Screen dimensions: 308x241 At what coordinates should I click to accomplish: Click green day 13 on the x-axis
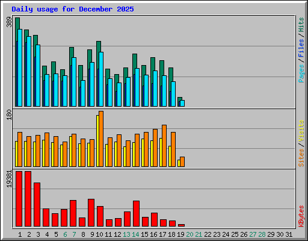point(126,234)
